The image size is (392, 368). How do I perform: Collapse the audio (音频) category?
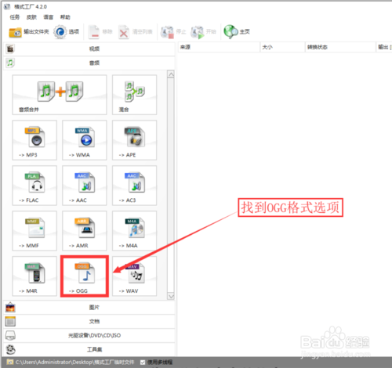tap(89, 63)
